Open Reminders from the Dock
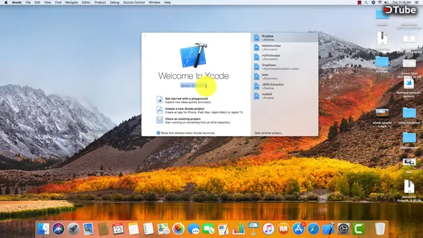 (148, 229)
